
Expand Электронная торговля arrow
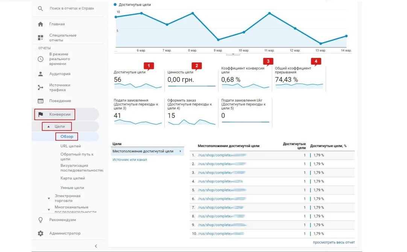click(x=49, y=199)
